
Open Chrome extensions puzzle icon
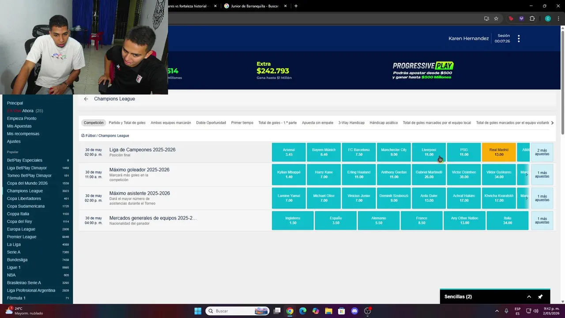(x=532, y=19)
